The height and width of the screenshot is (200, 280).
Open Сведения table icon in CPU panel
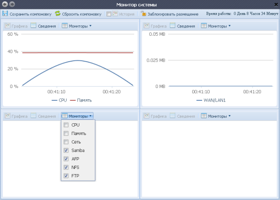pos(34,25)
